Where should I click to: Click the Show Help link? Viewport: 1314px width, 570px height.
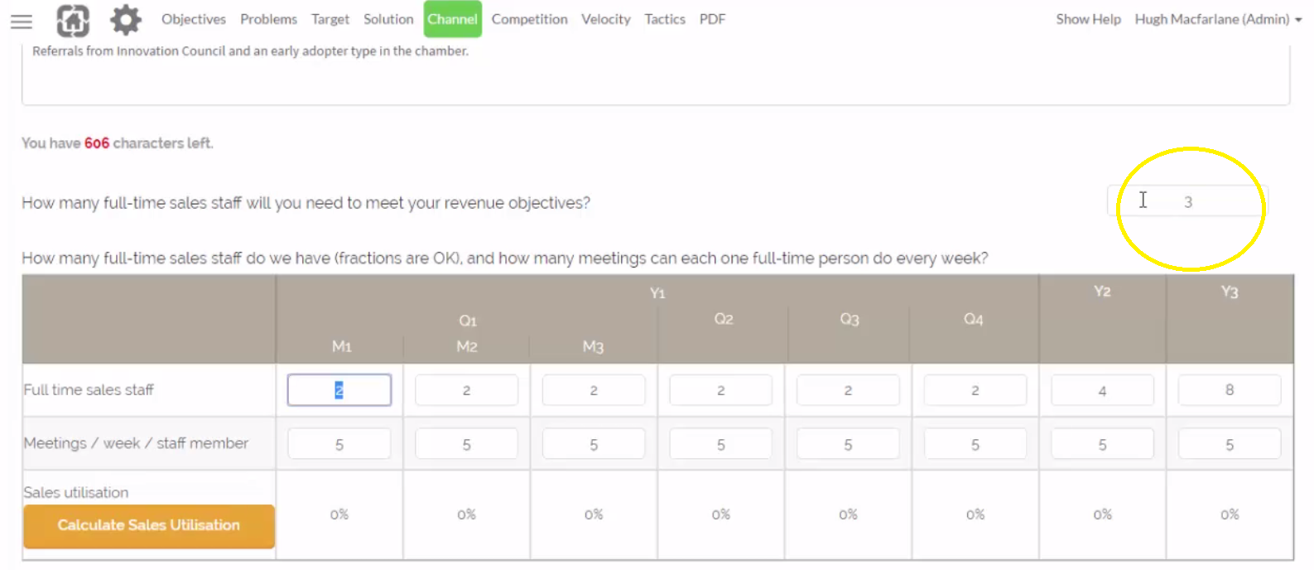pyautogui.click(x=1088, y=19)
